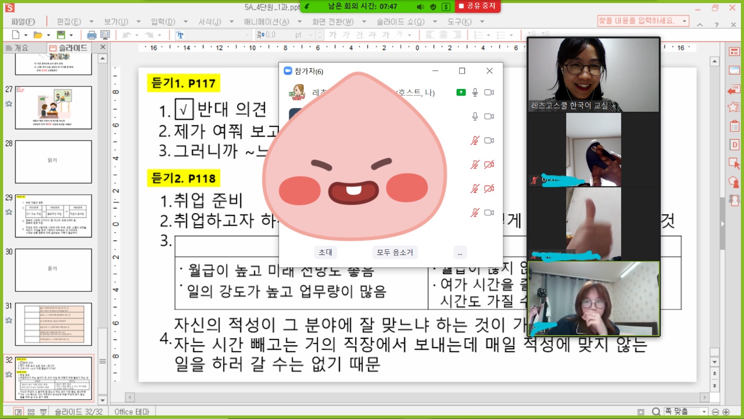This screenshot has height=419, width=744.
Task: Click the 초대 invite button
Action: pos(326,252)
